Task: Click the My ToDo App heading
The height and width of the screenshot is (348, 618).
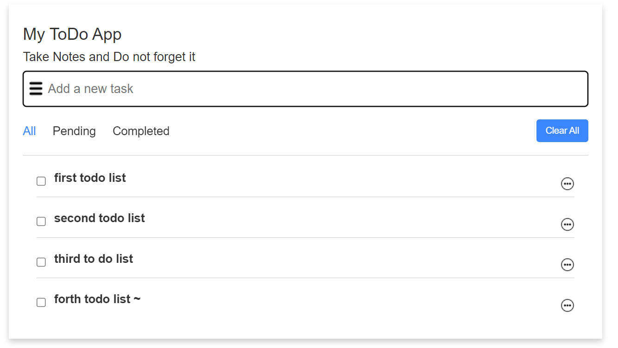Action: (x=72, y=34)
